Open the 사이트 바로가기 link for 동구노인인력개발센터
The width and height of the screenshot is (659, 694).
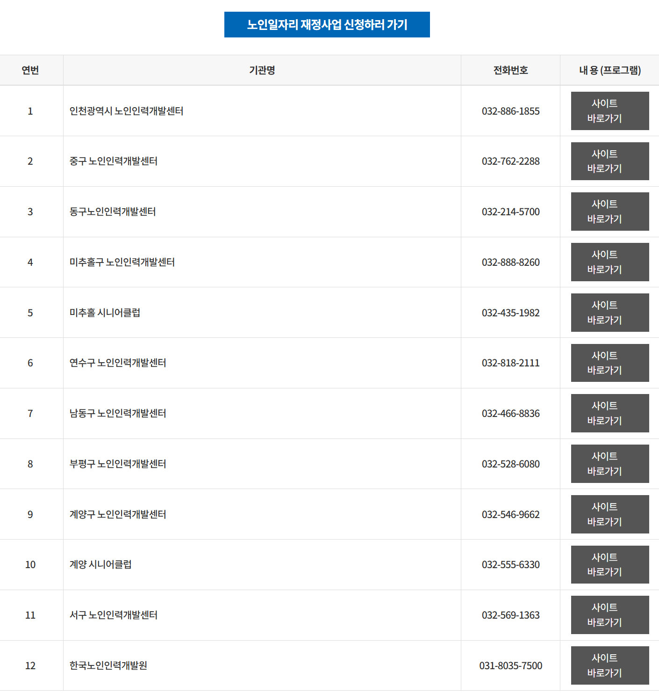click(x=609, y=212)
